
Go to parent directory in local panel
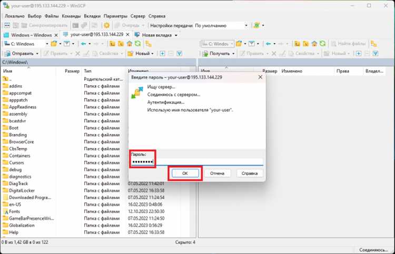click(x=112, y=44)
